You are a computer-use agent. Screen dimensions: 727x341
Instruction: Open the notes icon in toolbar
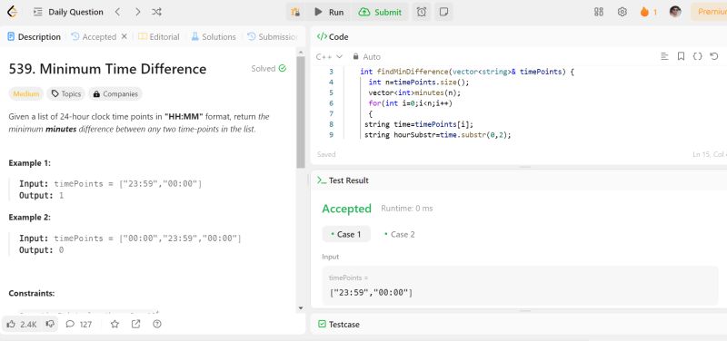click(443, 13)
